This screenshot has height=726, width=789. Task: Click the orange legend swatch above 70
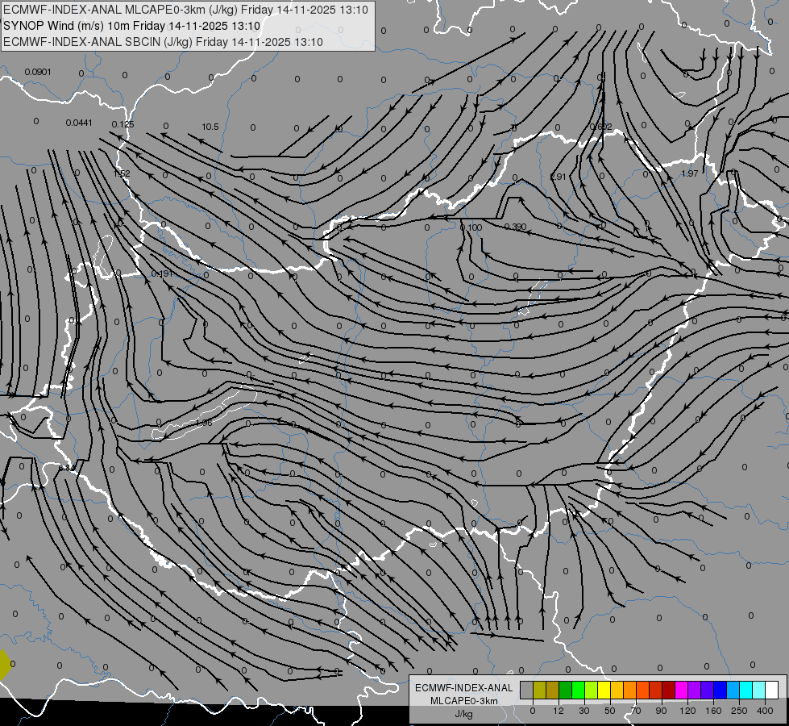pos(630,690)
